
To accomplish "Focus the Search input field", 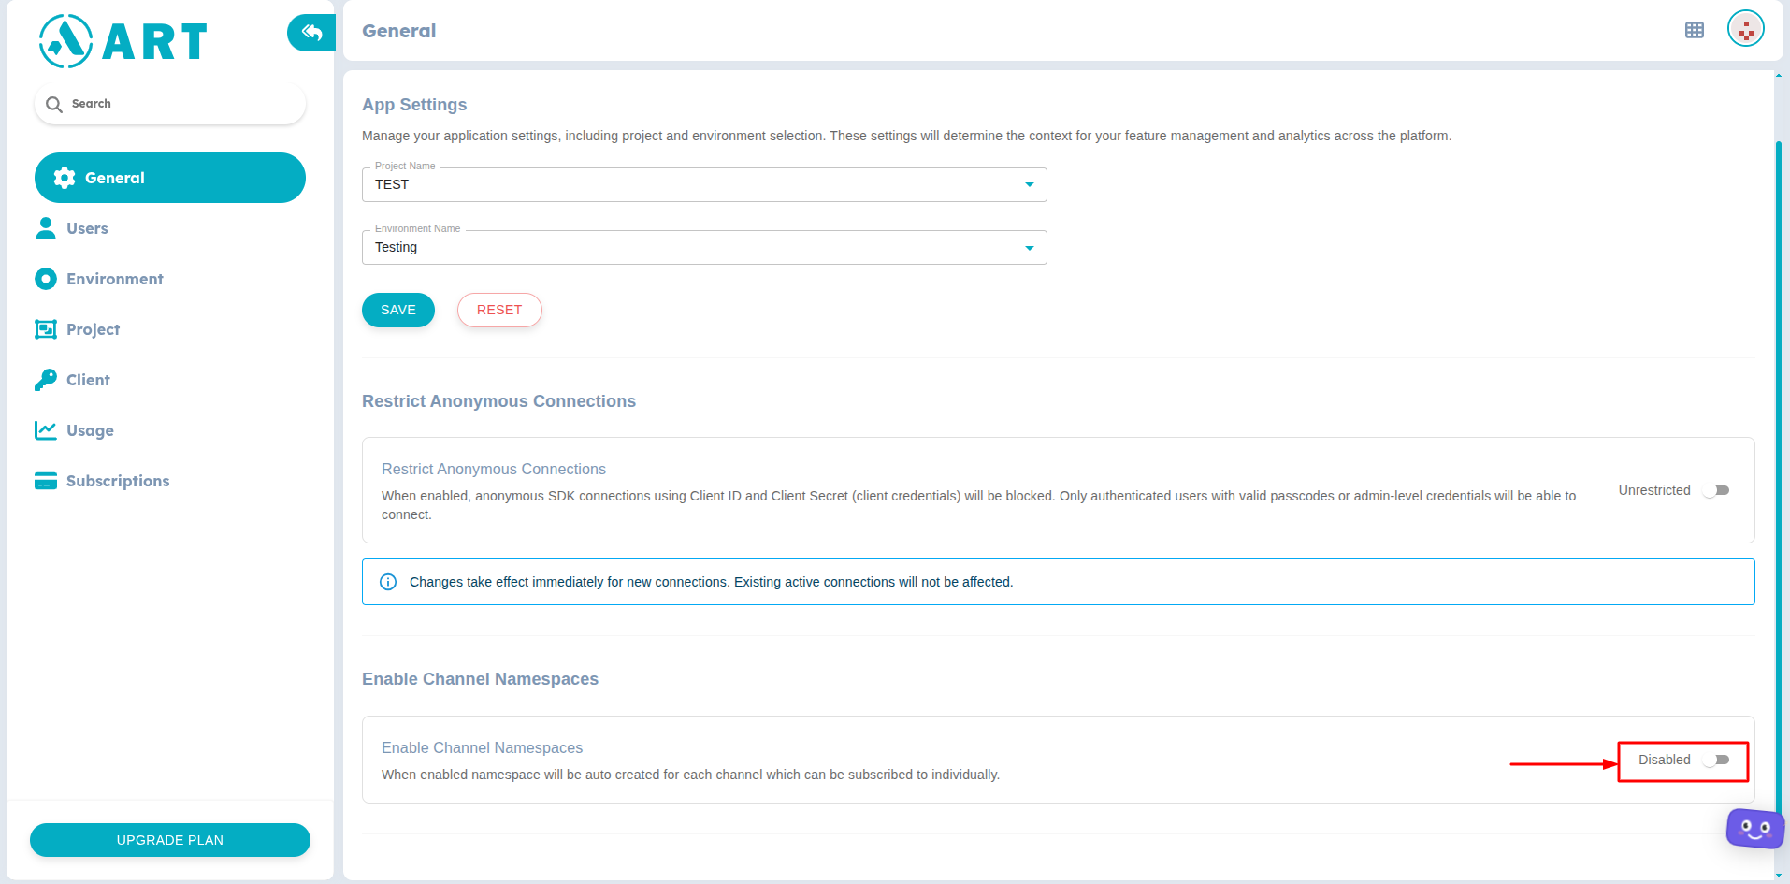I will 170,104.
